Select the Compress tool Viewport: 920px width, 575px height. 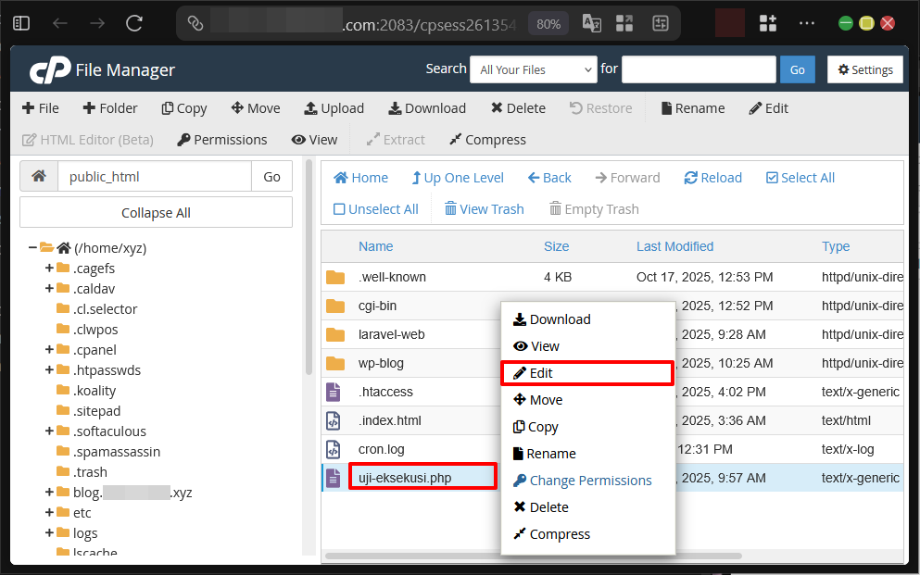[487, 140]
